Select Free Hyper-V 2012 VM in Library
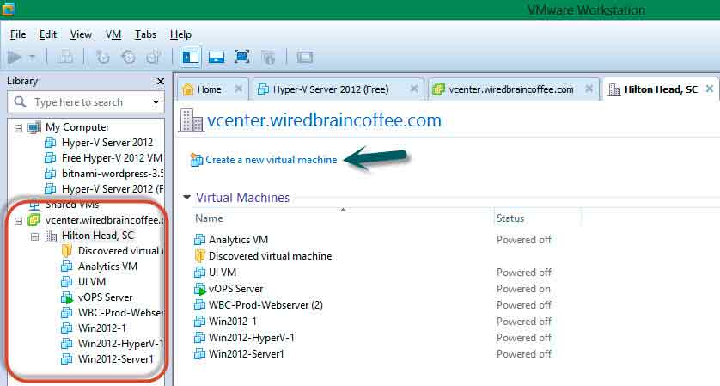Image resolution: width=720 pixels, height=386 pixels. 112,158
